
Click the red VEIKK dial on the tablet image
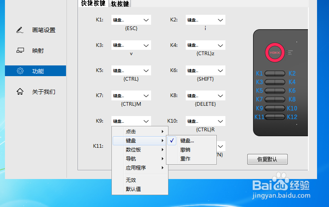(275, 53)
